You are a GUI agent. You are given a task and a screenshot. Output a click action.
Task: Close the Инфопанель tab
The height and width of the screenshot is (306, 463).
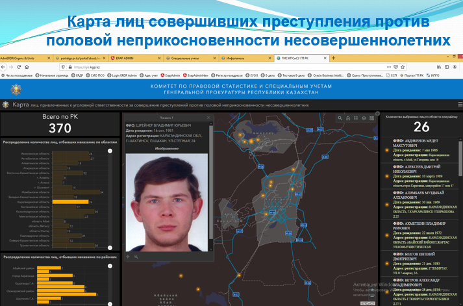click(x=269, y=58)
